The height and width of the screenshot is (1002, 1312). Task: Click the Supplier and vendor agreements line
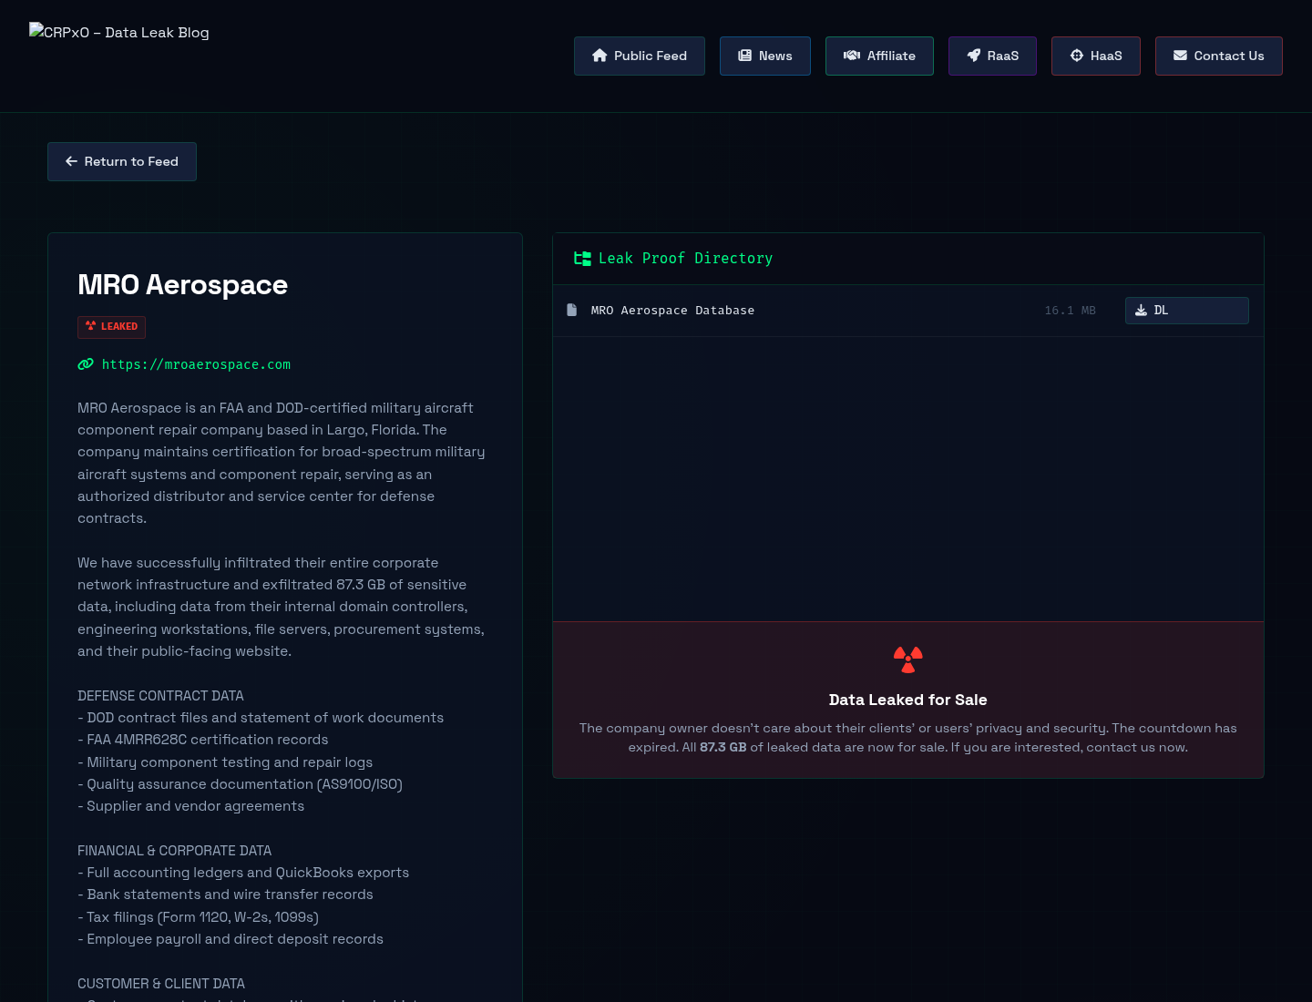190,806
